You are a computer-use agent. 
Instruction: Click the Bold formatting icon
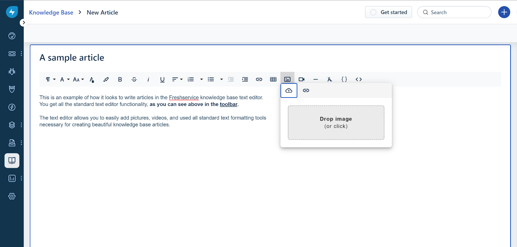pos(120,79)
